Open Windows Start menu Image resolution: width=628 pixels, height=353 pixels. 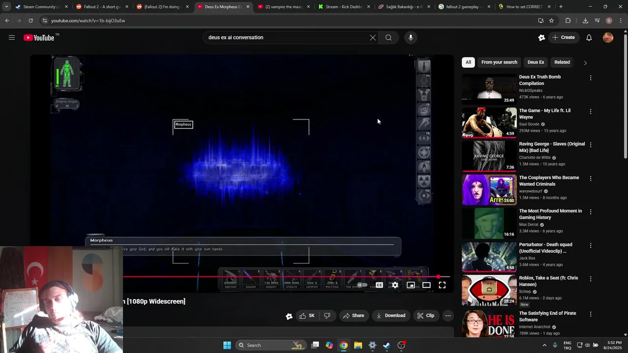[x=227, y=345]
